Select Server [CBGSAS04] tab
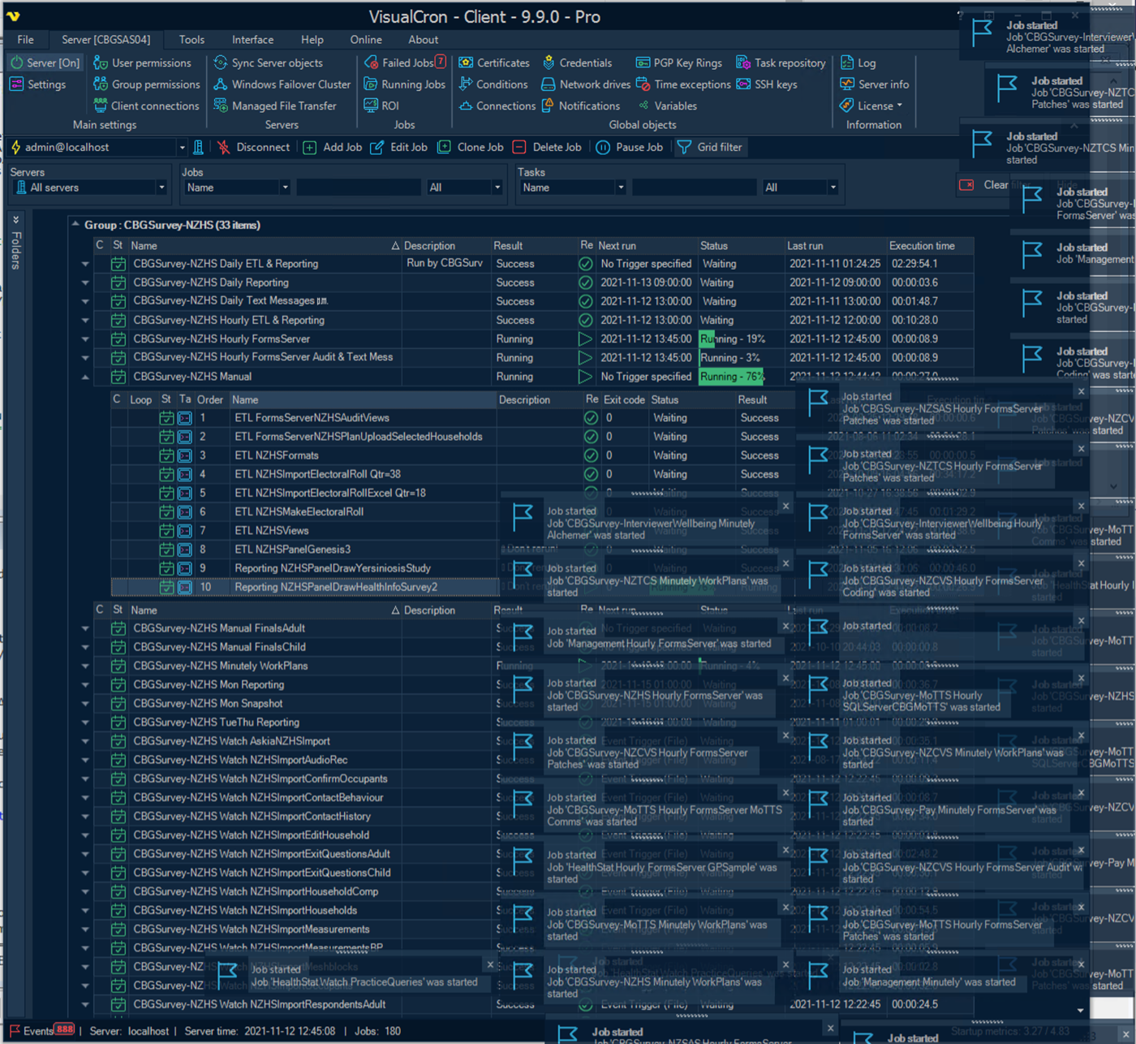Screen dimensions: 1136x1044 click(x=105, y=40)
